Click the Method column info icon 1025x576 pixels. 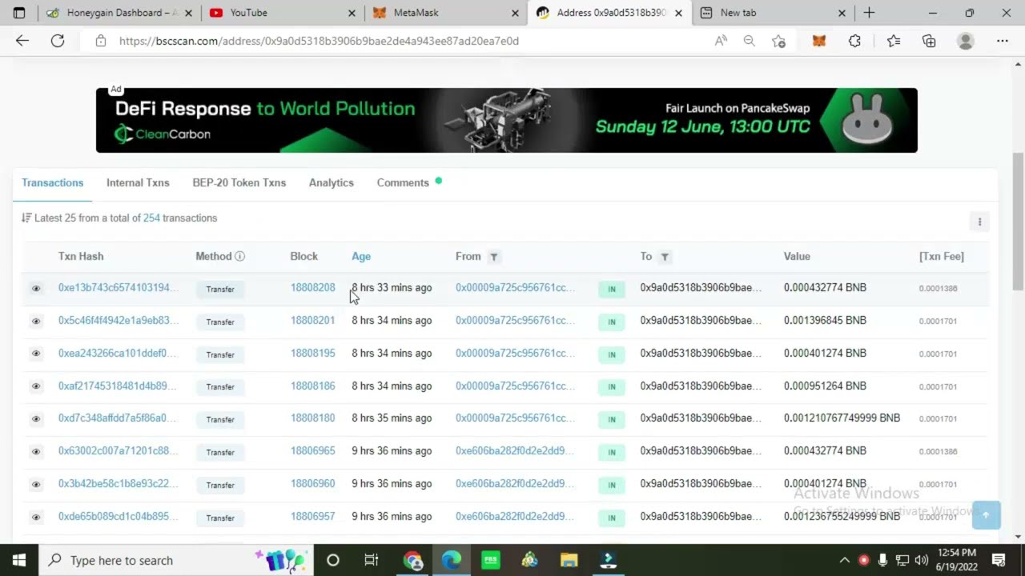239,256
